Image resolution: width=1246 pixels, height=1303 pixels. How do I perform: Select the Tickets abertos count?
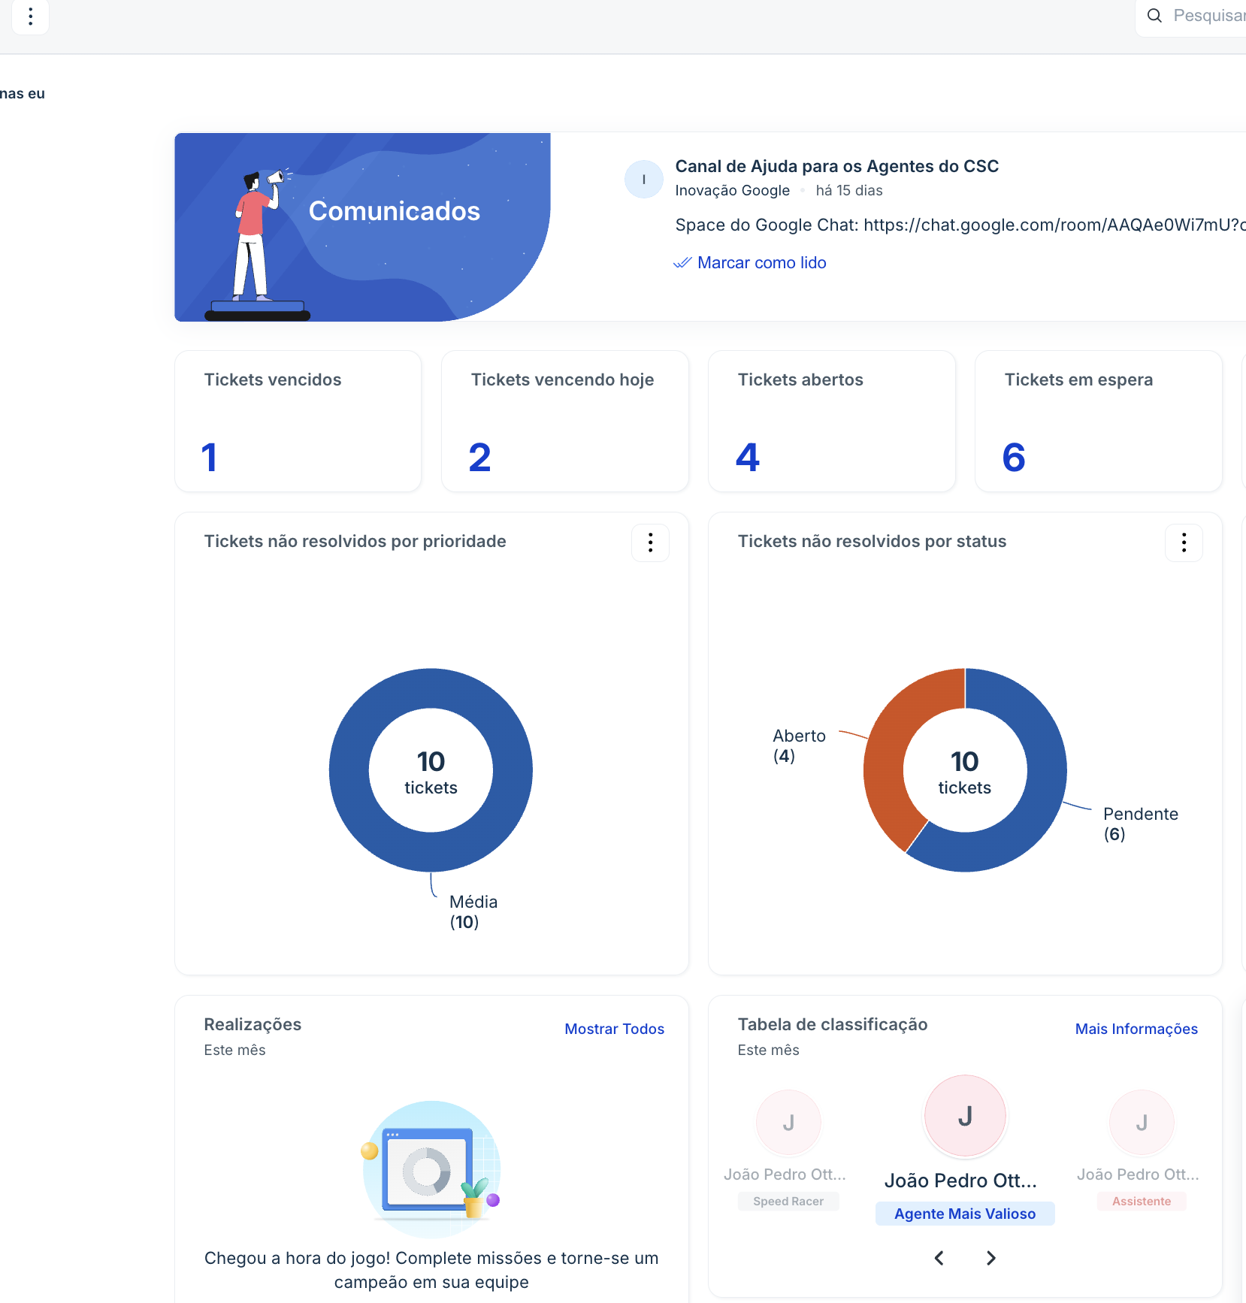[x=748, y=458]
